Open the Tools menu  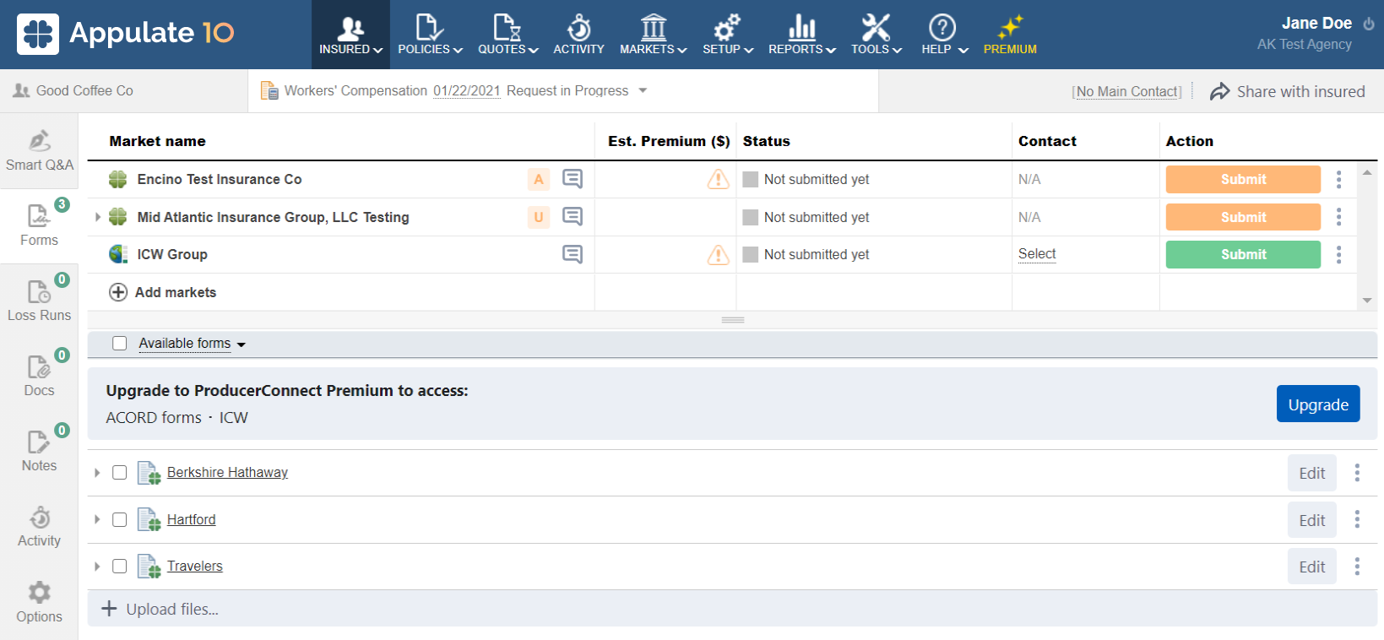point(876,35)
